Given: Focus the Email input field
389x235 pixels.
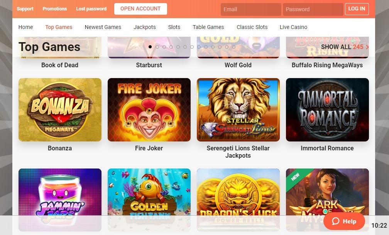Looking at the screenshot, I should pos(251,9).
